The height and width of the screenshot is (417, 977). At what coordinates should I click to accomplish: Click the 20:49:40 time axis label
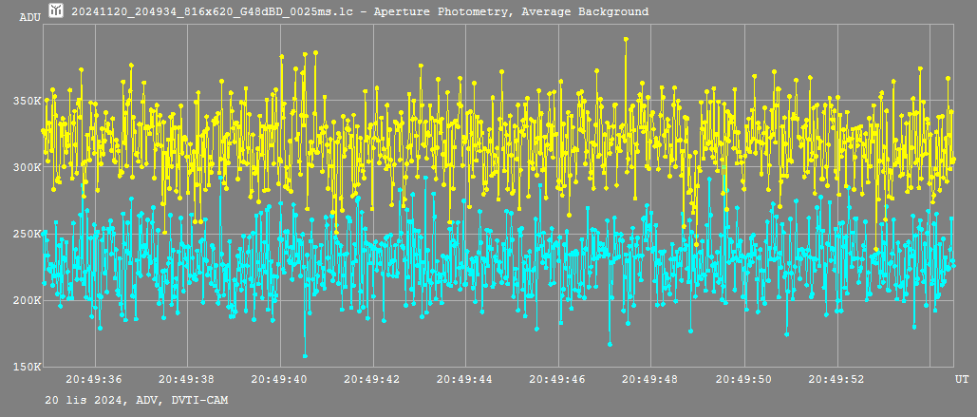280,379
